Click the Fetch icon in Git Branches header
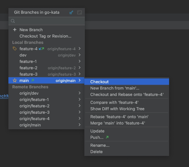This screenshot has height=167, width=189. (71, 12)
